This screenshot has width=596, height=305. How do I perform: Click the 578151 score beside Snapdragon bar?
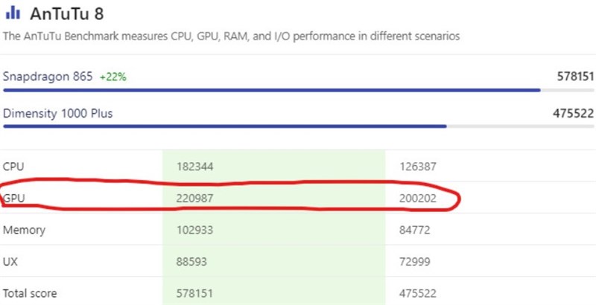575,77
